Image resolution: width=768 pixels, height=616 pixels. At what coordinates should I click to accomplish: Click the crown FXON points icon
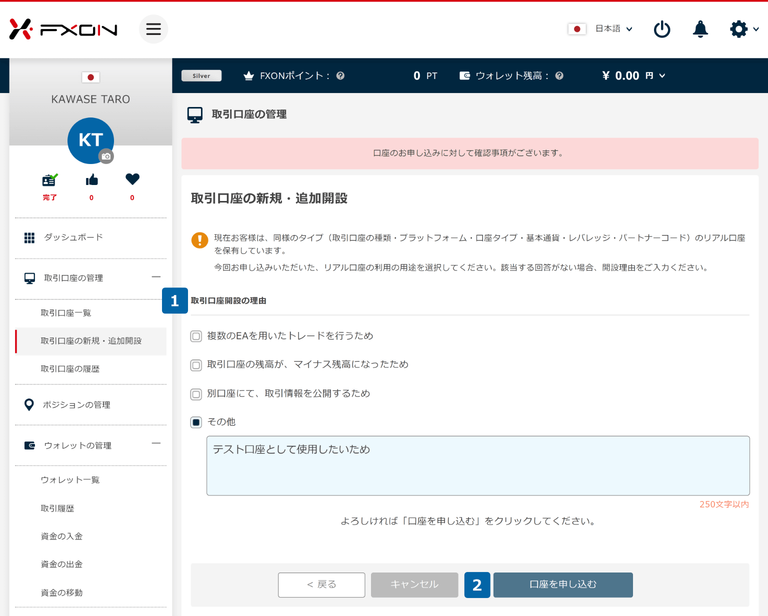(248, 75)
